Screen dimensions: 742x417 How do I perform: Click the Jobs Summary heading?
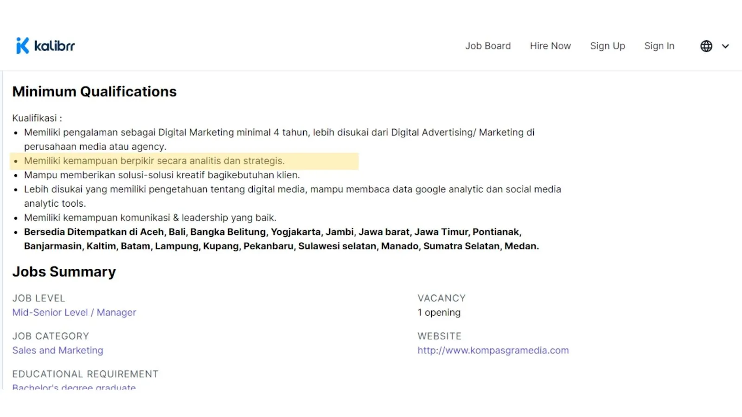tap(64, 272)
